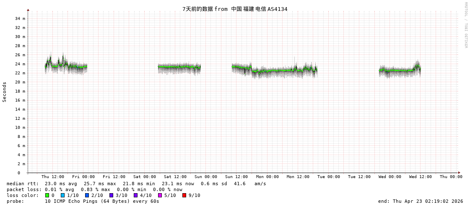470x207 pixels.
Task: Click the latency trace above Sat 12:00
Action: click(179, 67)
